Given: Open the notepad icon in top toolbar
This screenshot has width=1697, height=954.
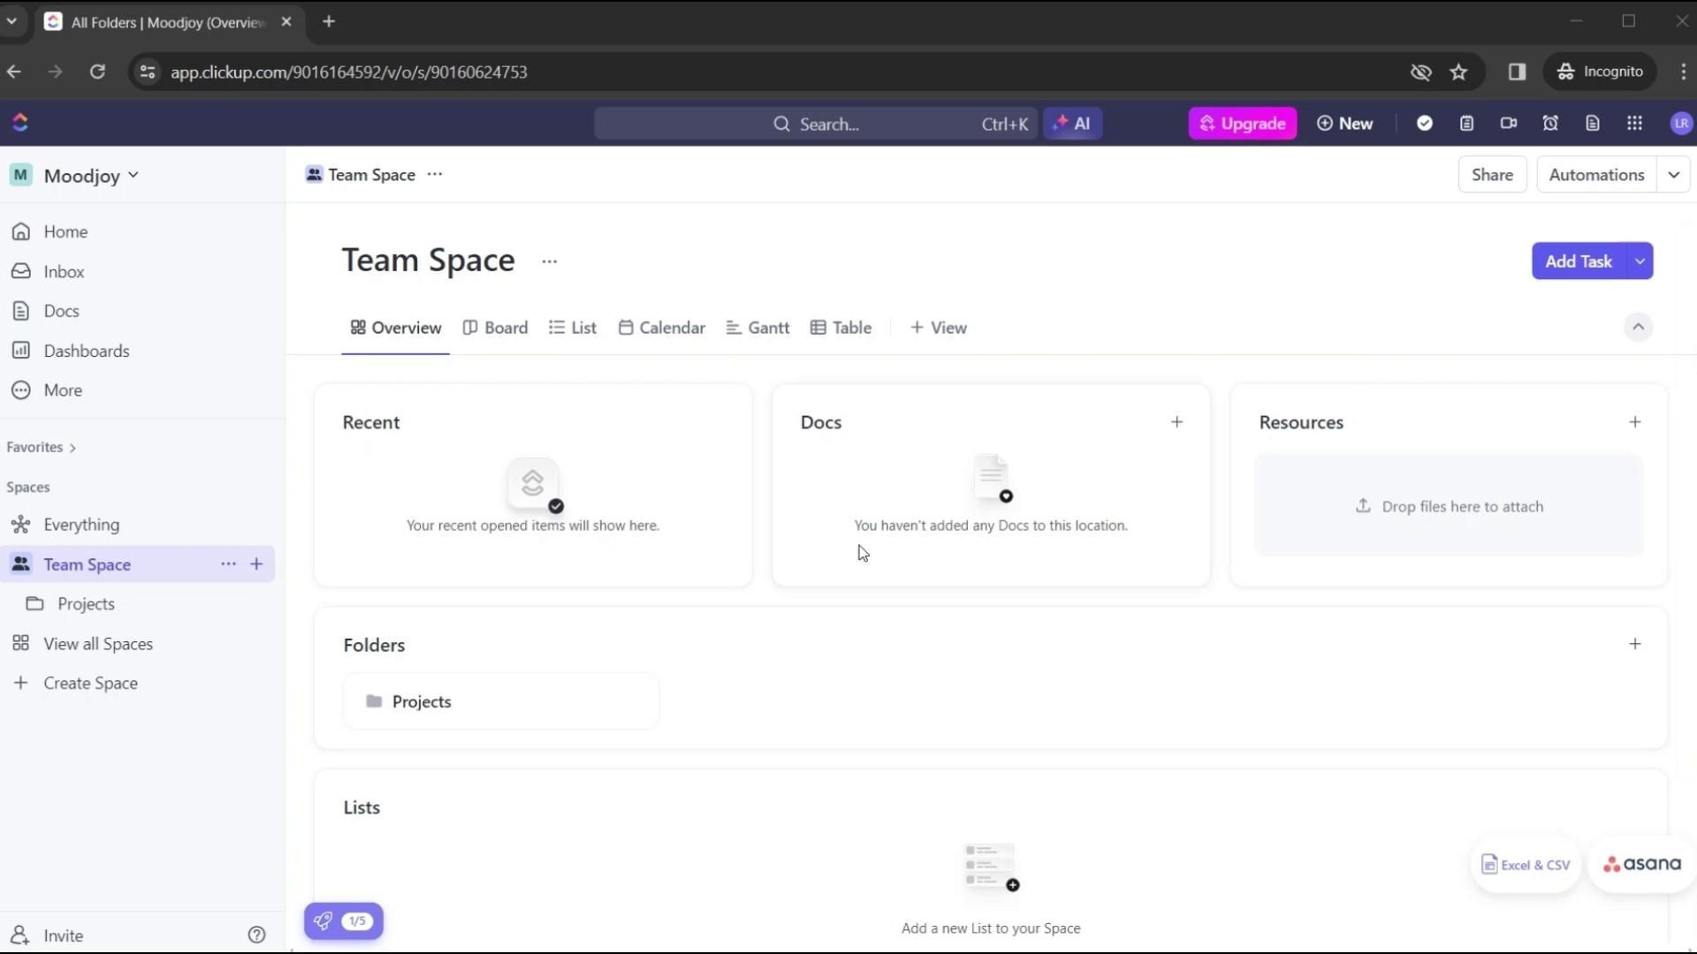Looking at the screenshot, I should (x=1466, y=124).
